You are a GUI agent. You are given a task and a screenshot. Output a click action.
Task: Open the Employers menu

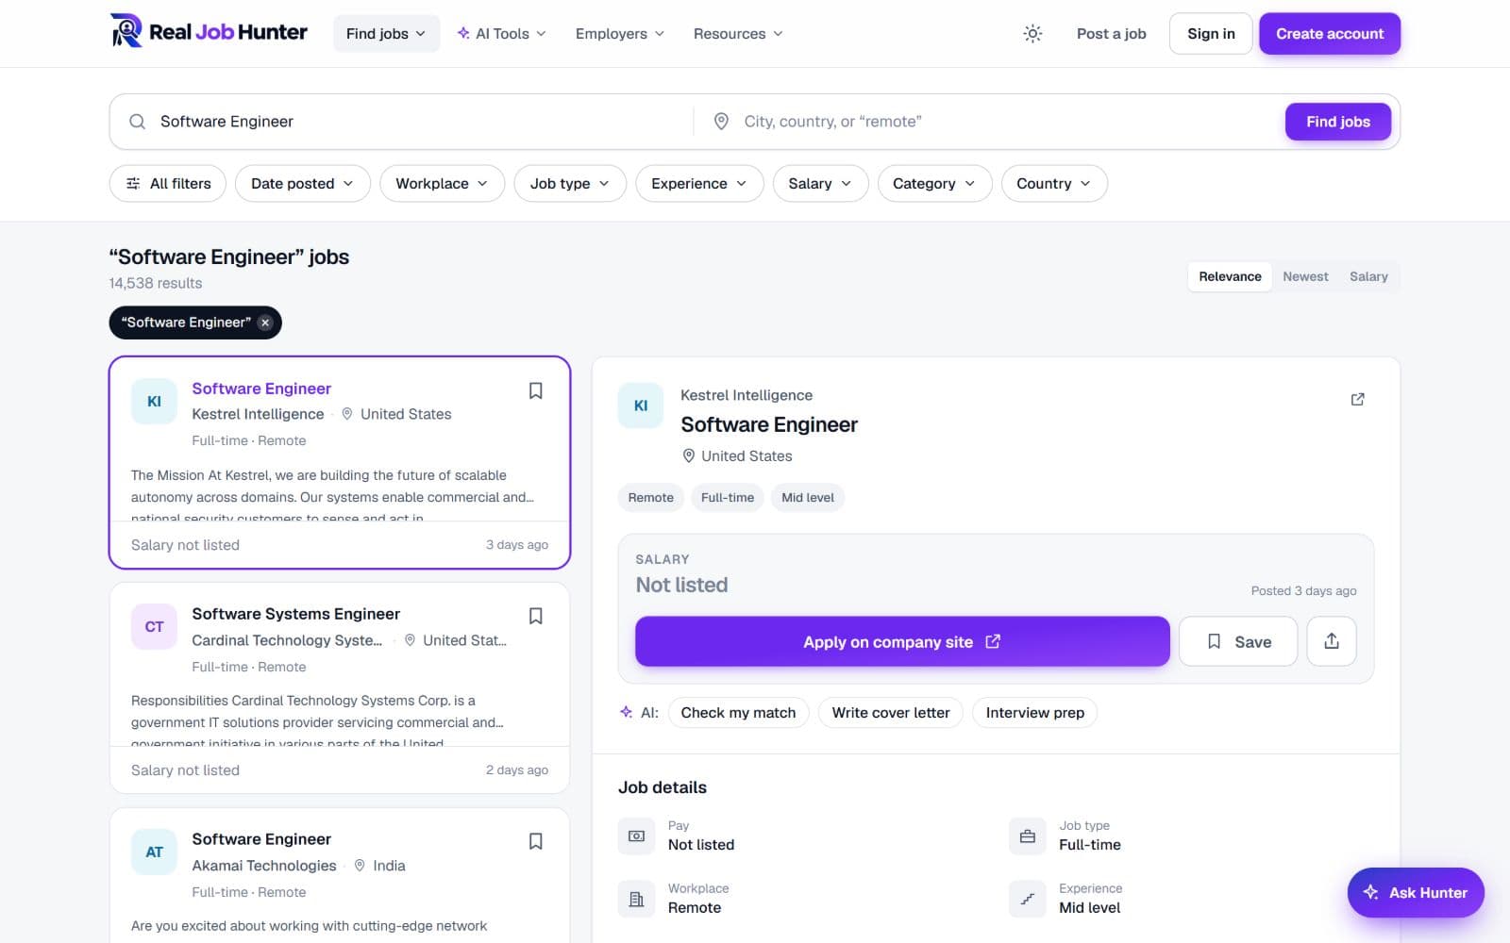click(620, 34)
